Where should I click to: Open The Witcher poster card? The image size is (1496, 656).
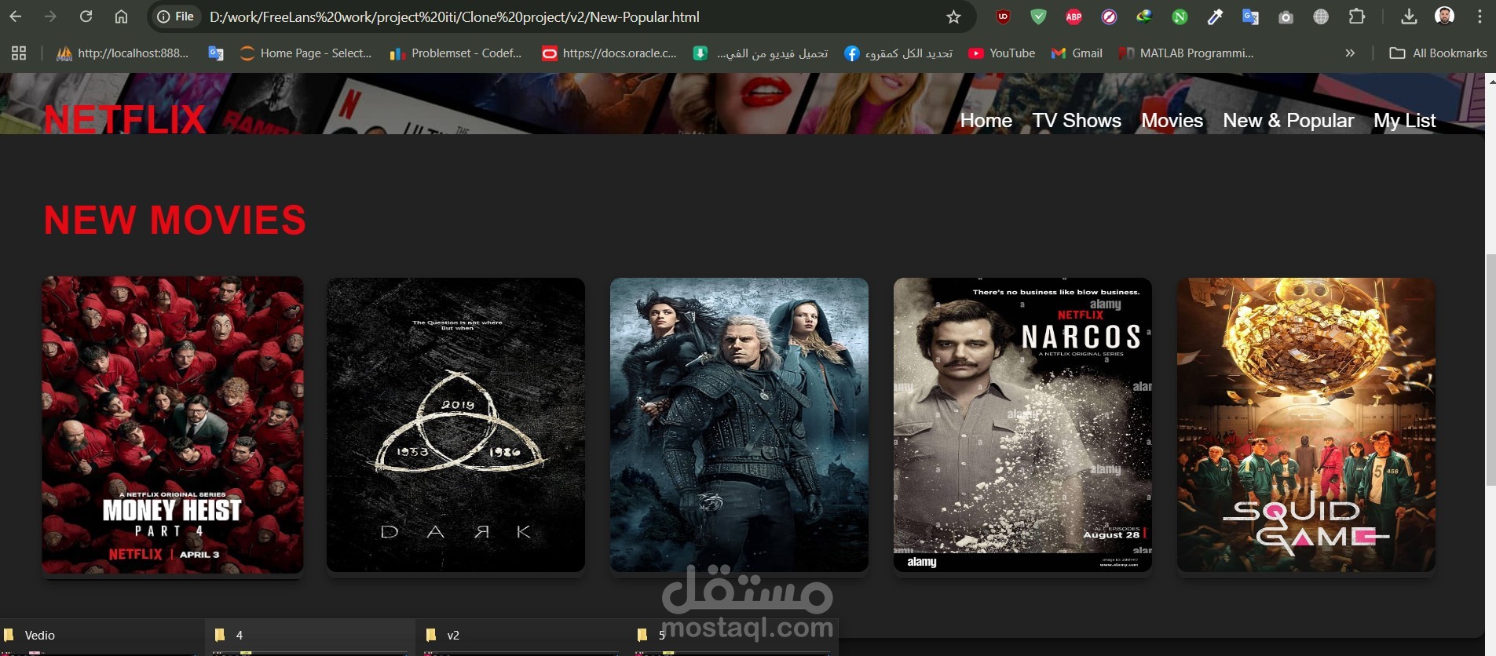(739, 425)
